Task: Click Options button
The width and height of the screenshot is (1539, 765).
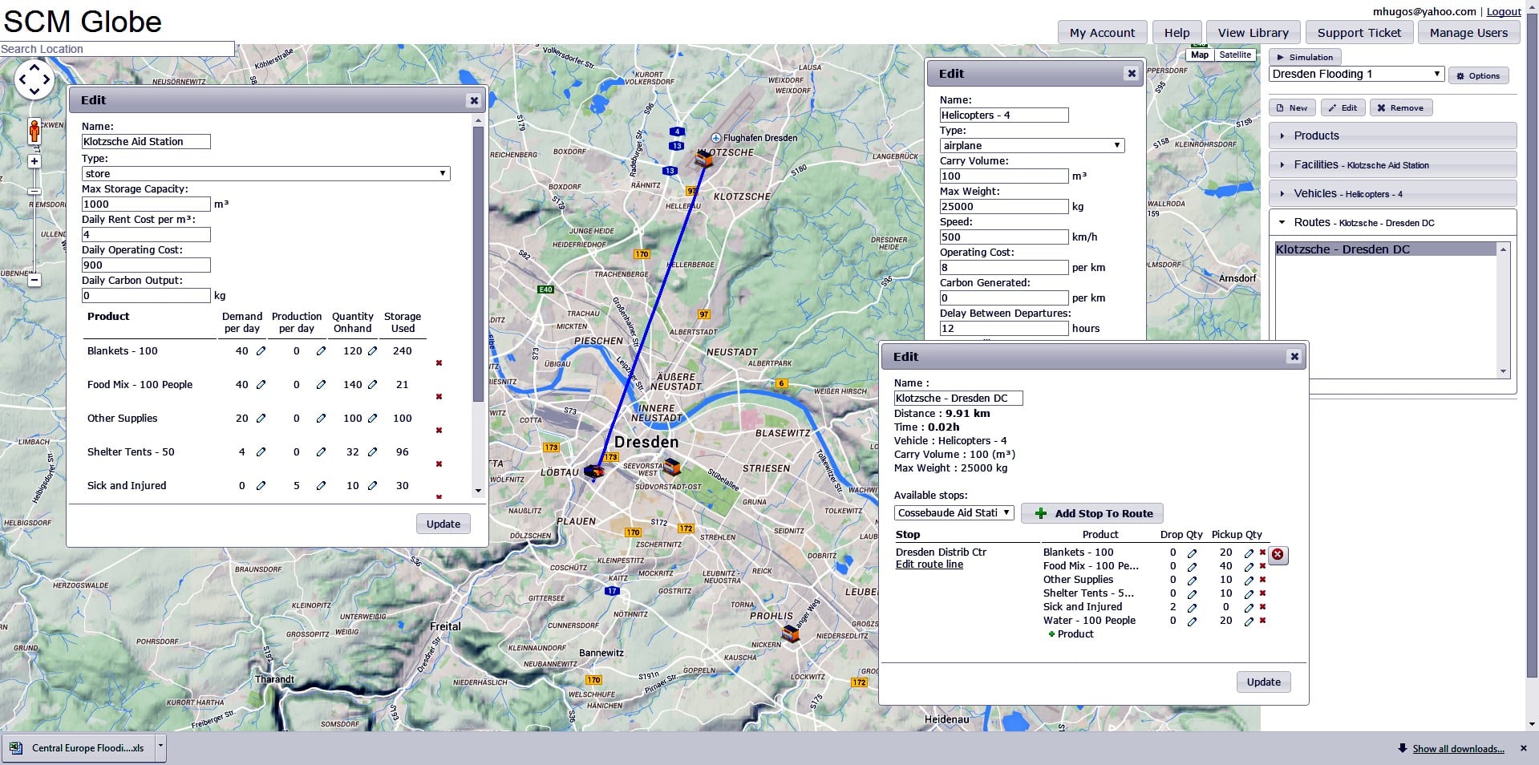Action: click(1478, 76)
